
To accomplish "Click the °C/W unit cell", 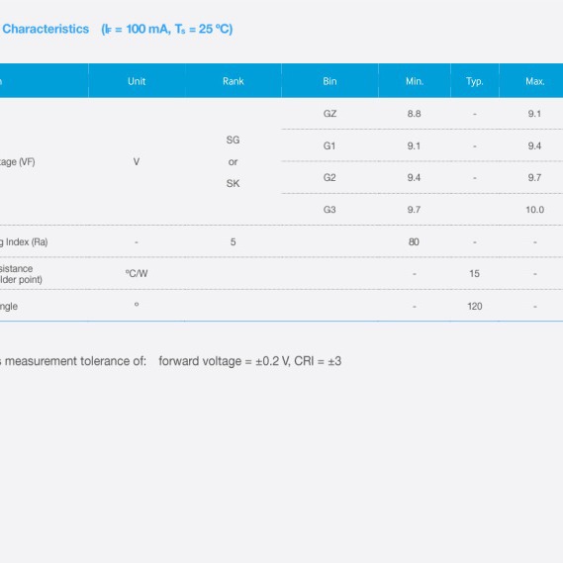I will [x=137, y=274].
